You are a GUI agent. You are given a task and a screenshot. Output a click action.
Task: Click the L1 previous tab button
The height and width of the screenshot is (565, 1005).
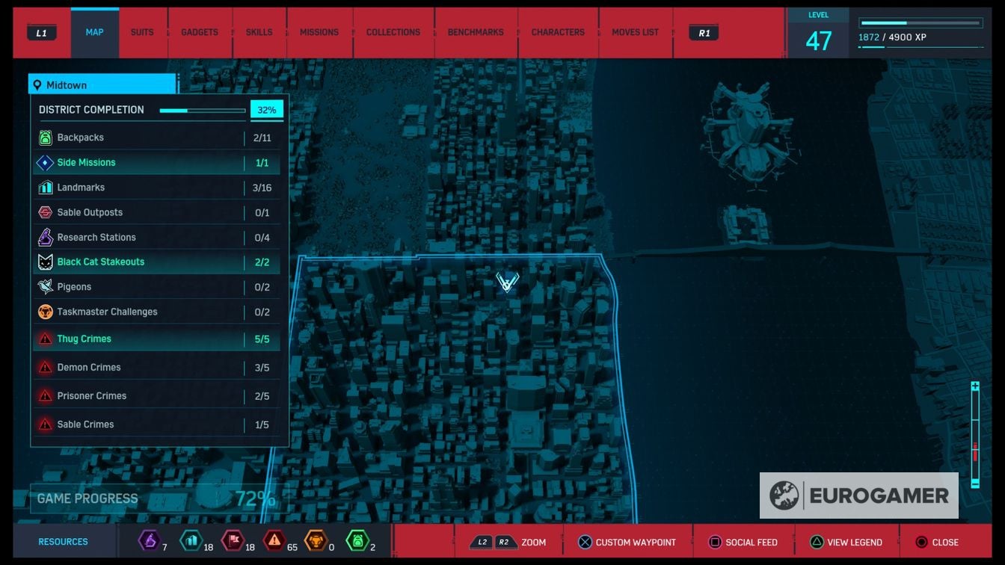pyautogui.click(x=41, y=33)
